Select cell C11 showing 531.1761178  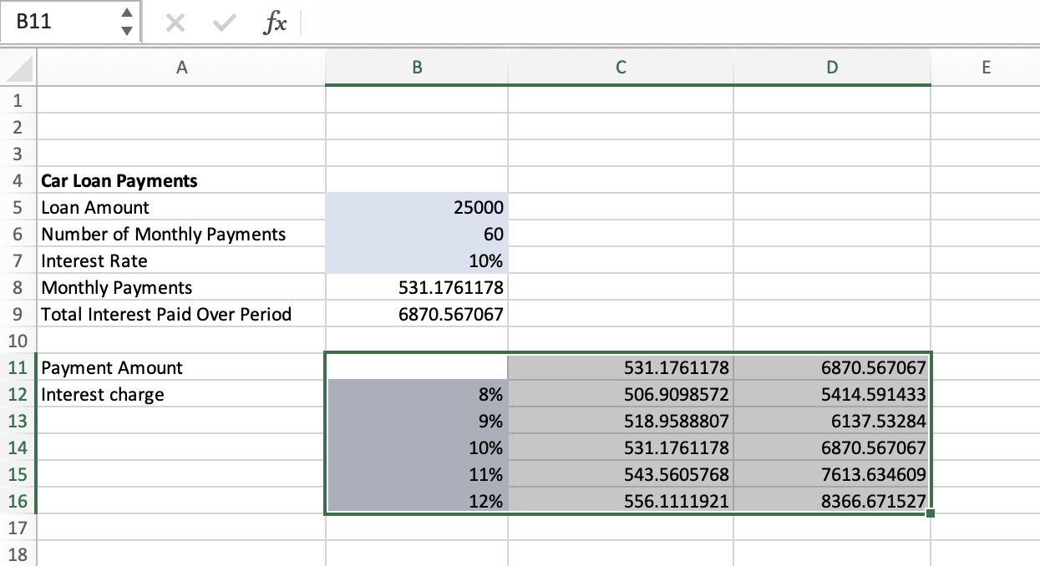(621, 367)
